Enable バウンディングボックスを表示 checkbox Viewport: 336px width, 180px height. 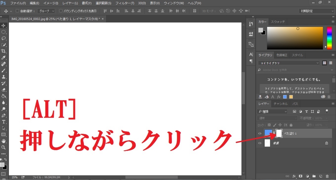click(61, 11)
